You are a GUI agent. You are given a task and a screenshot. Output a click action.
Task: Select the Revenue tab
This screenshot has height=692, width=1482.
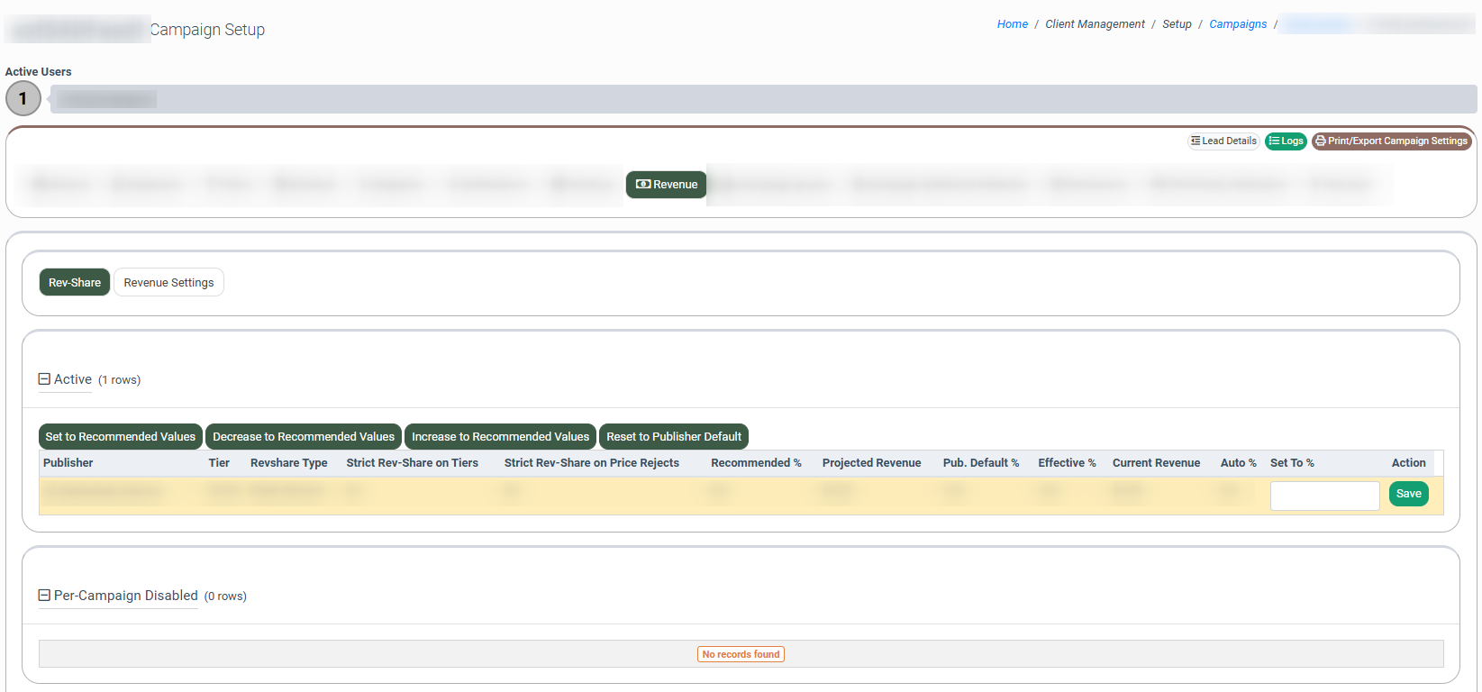pyautogui.click(x=667, y=185)
